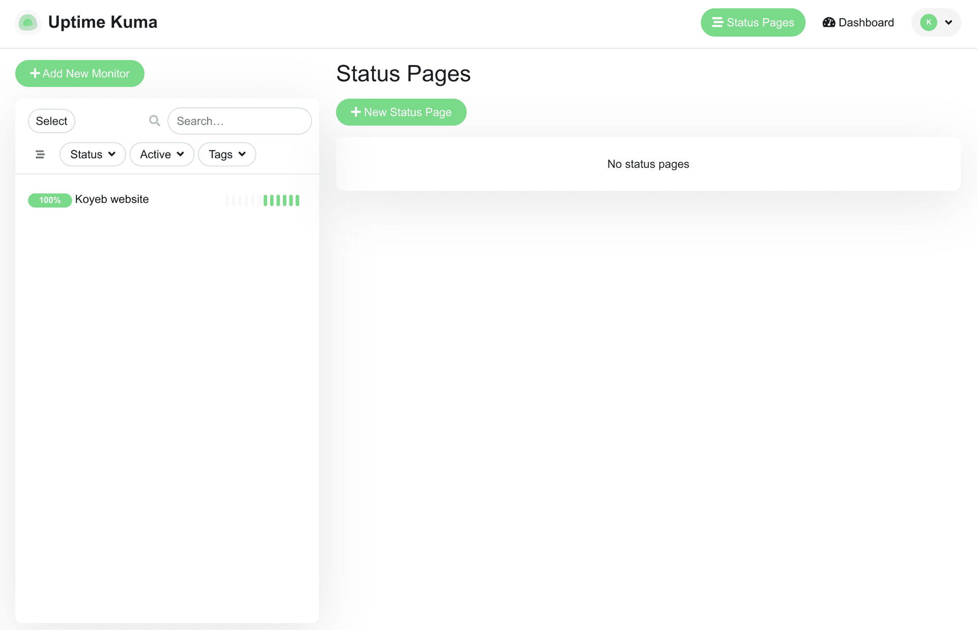Click the list/reorder icon on monitor row
This screenshot has width=977, height=630.
(x=40, y=154)
